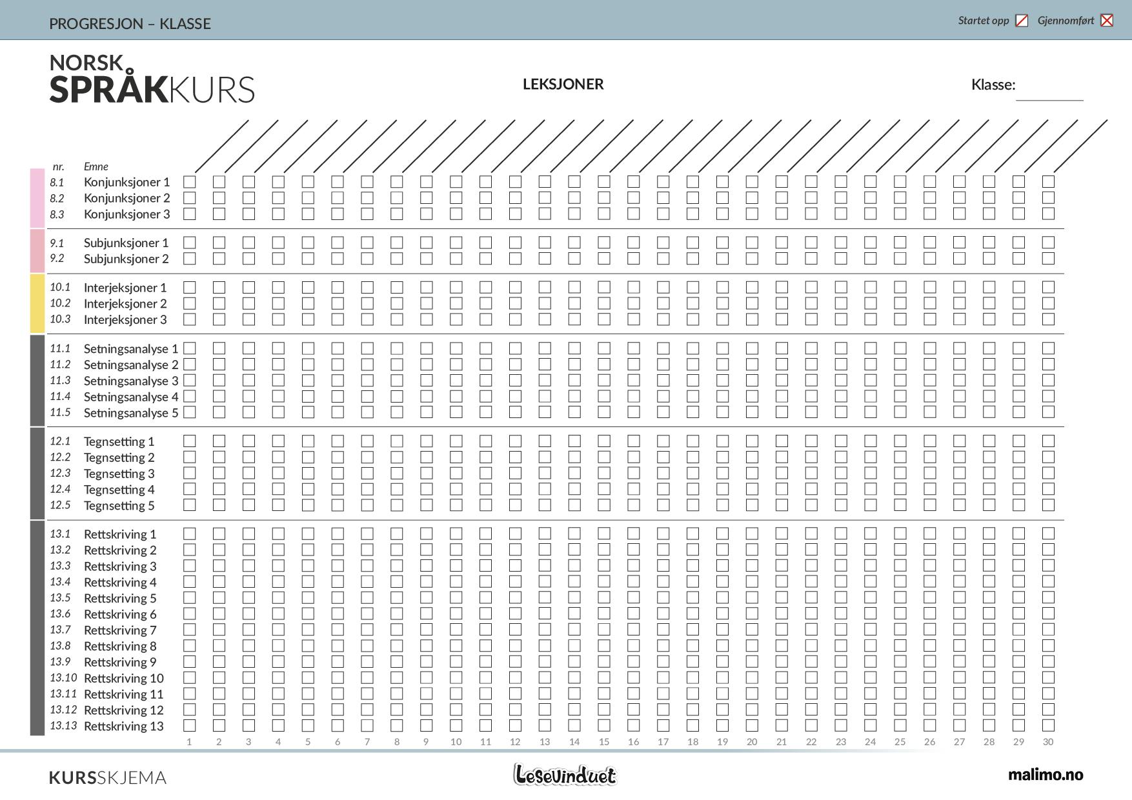The height and width of the screenshot is (800, 1132).
Task: Tick Konjunksjoner 1 checkbox in column 1
Action: coord(189,182)
